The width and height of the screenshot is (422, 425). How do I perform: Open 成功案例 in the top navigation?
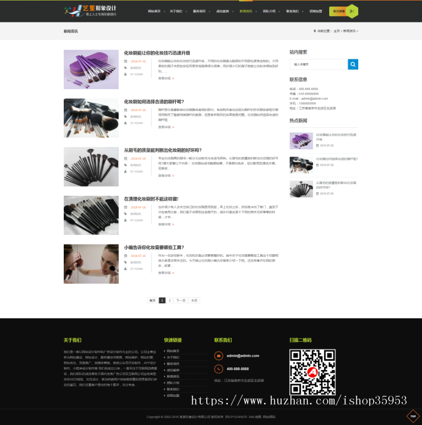(222, 11)
